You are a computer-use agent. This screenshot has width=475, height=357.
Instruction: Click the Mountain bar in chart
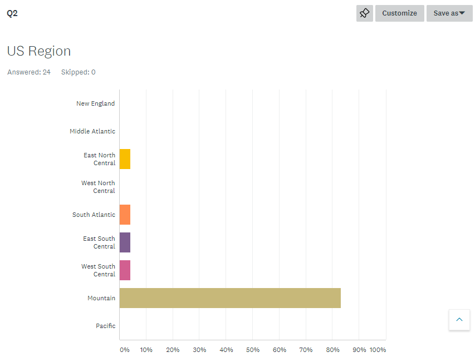230,298
